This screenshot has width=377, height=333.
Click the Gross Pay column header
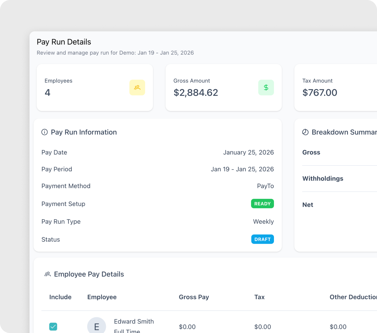point(194,297)
